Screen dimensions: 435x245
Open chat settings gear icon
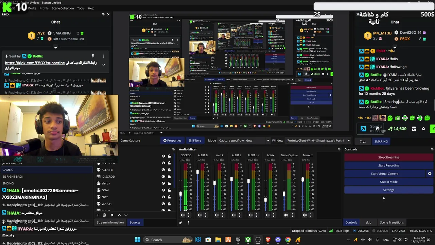point(423,129)
